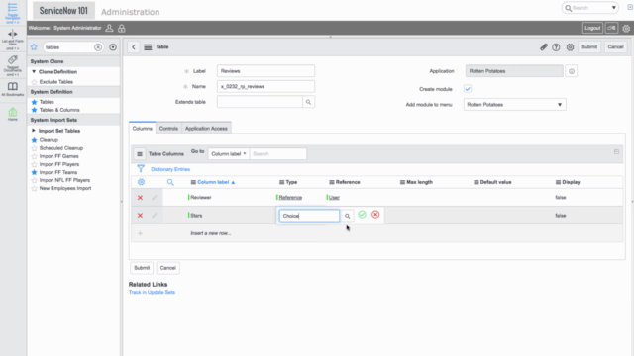Toggle favorite star for New Employees Import
The height and width of the screenshot is (356, 634).
34,188
